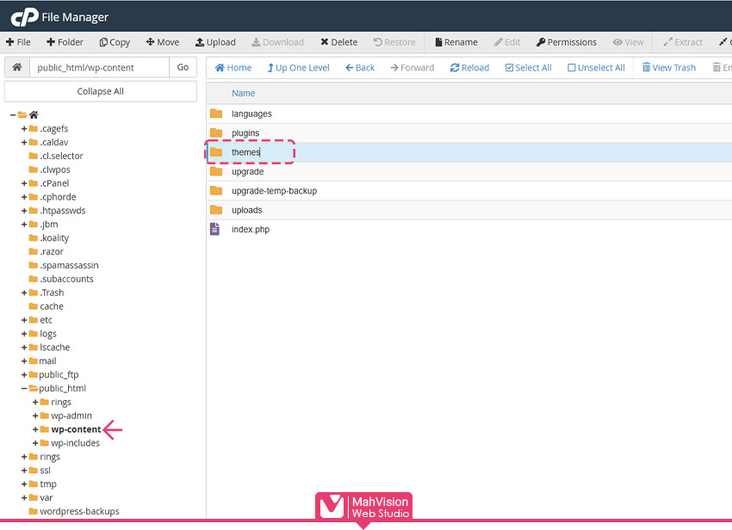Screen dimensions: 732x530
Task: Expand the wp-admin tree folder
Action: (35, 416)
